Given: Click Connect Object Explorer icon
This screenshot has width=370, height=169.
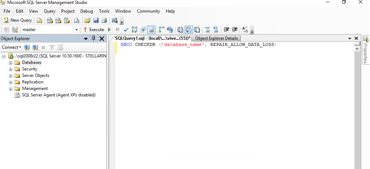Looking at the screenshot, I should pyautogui.click(x=27, y=48).
